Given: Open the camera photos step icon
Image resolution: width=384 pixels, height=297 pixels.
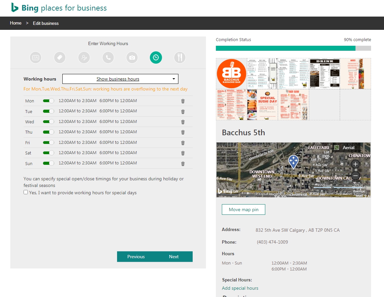Looking at the screenshot, I should [132, 58].
